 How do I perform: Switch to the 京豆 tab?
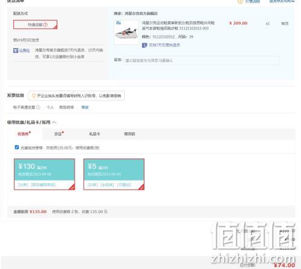[x=59, y=133]
